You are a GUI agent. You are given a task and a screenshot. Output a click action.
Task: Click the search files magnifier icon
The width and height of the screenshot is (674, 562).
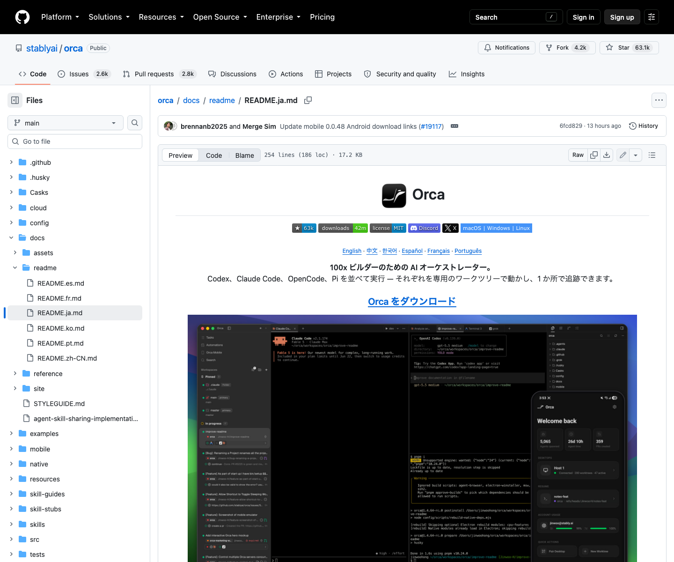coord(135,123)
